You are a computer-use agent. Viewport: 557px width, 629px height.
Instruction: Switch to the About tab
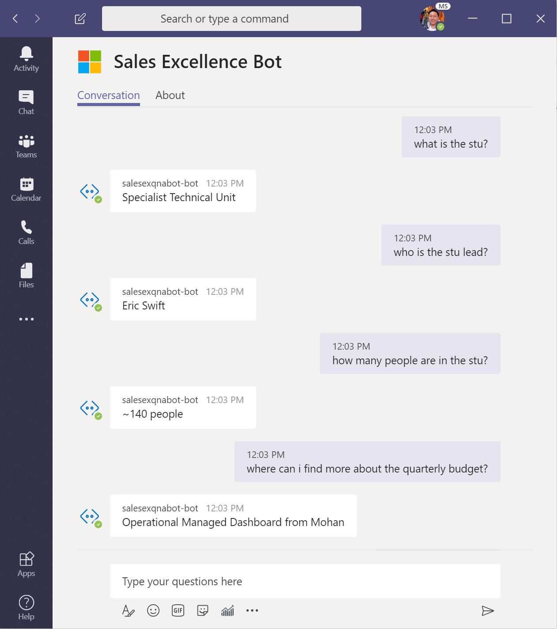pos(170,95)
